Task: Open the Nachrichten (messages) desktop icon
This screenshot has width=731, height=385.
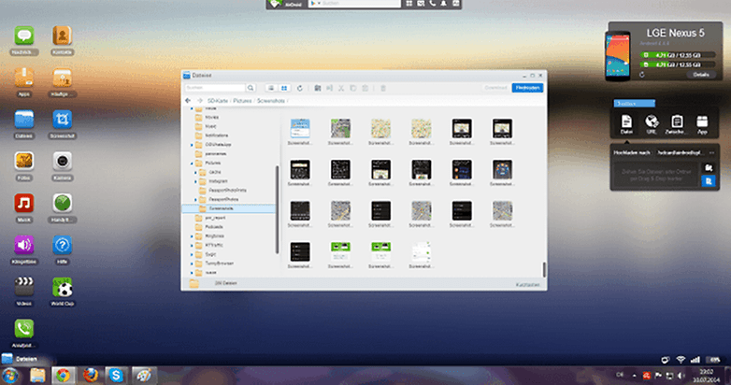Action: click(x=24, y=36)
